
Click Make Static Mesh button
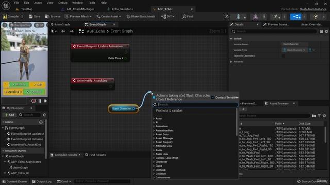click(x=141, y=16)
